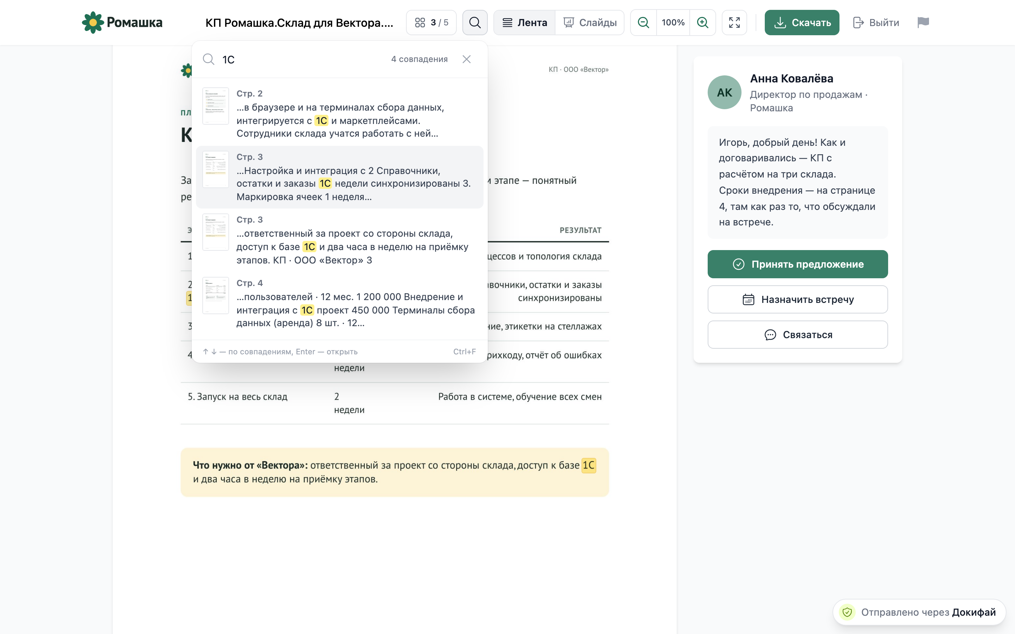Schedule a meeting via Назначить встречу
1015x634 pixels.
[x=798, y=299]
